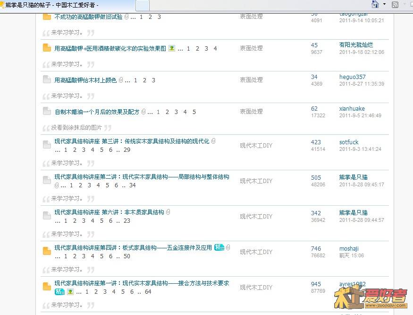This screenshot has width=413, height=315.
Task: Select the 熊掌是只猫的帖子 browser tab
Action: (66, 5)
